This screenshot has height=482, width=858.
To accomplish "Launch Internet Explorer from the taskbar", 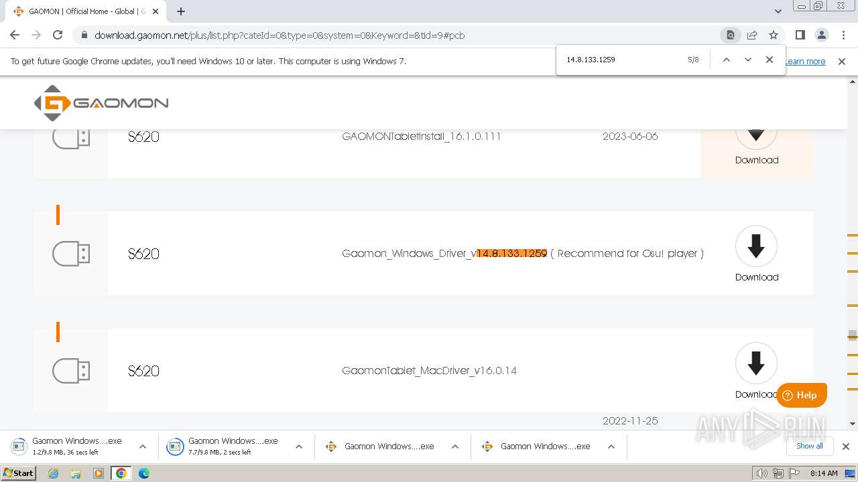I will 54,473.
